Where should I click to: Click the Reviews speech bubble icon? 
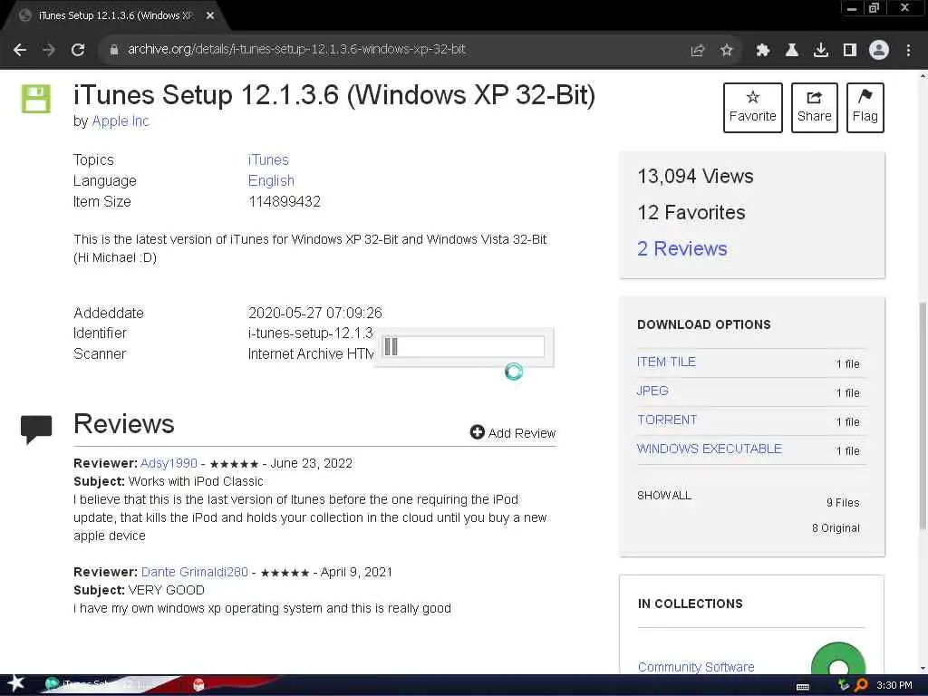[36, 429]
